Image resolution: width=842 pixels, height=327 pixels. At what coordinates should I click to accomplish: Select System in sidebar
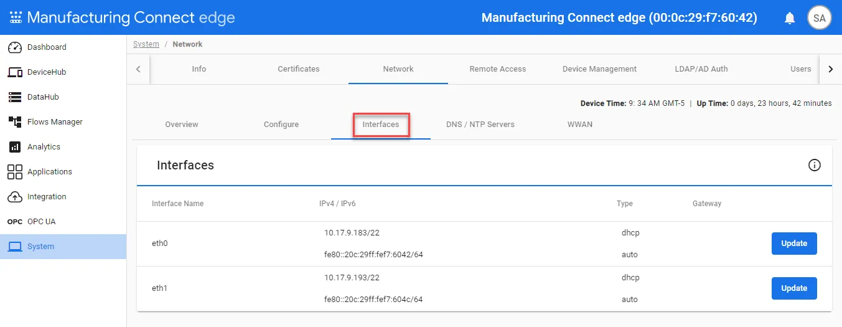(x=63, y=247)
